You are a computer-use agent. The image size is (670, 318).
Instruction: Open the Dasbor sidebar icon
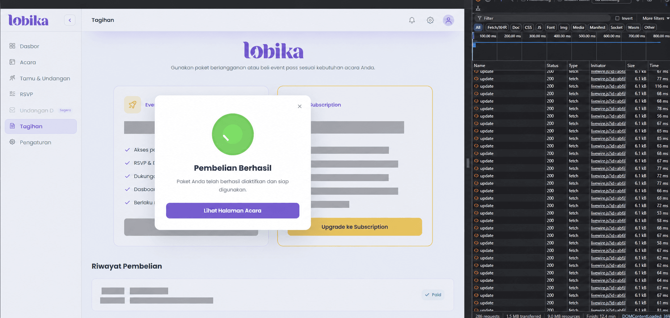(12, 46)
